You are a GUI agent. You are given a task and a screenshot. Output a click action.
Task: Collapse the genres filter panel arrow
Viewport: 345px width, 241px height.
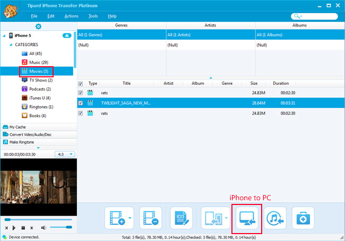(211, 78)
